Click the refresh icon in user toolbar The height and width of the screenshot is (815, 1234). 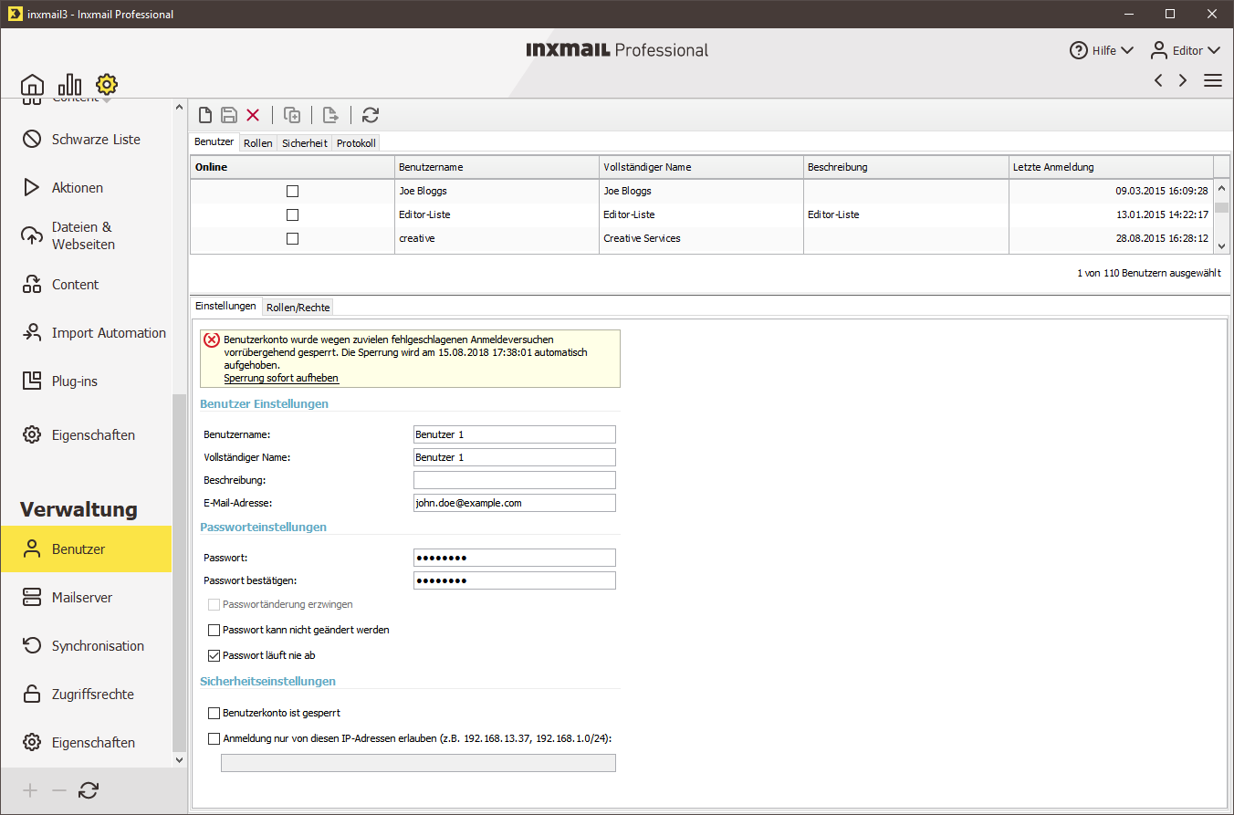[x=370, y=115]
